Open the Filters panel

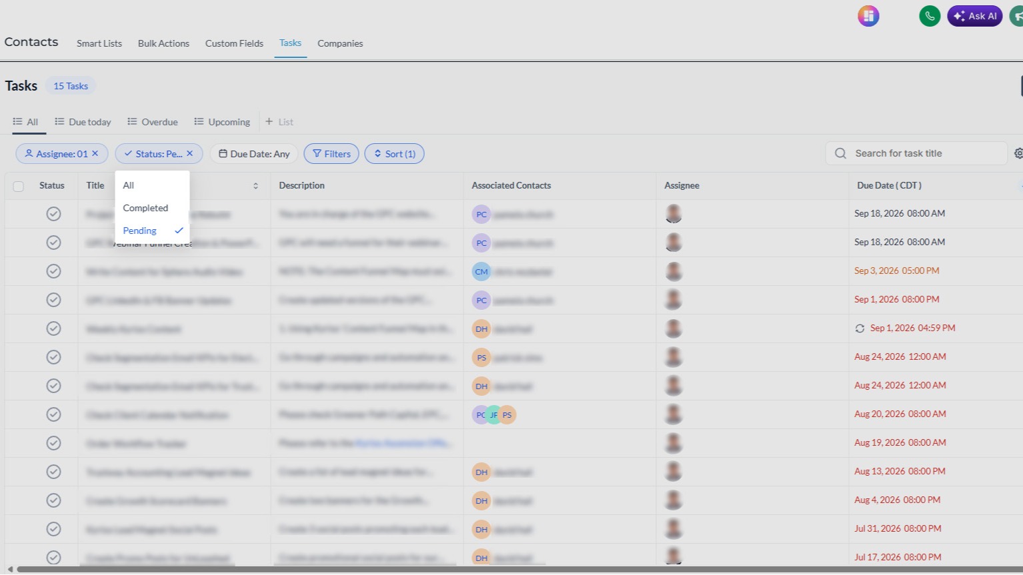click(x=331, y=154)
